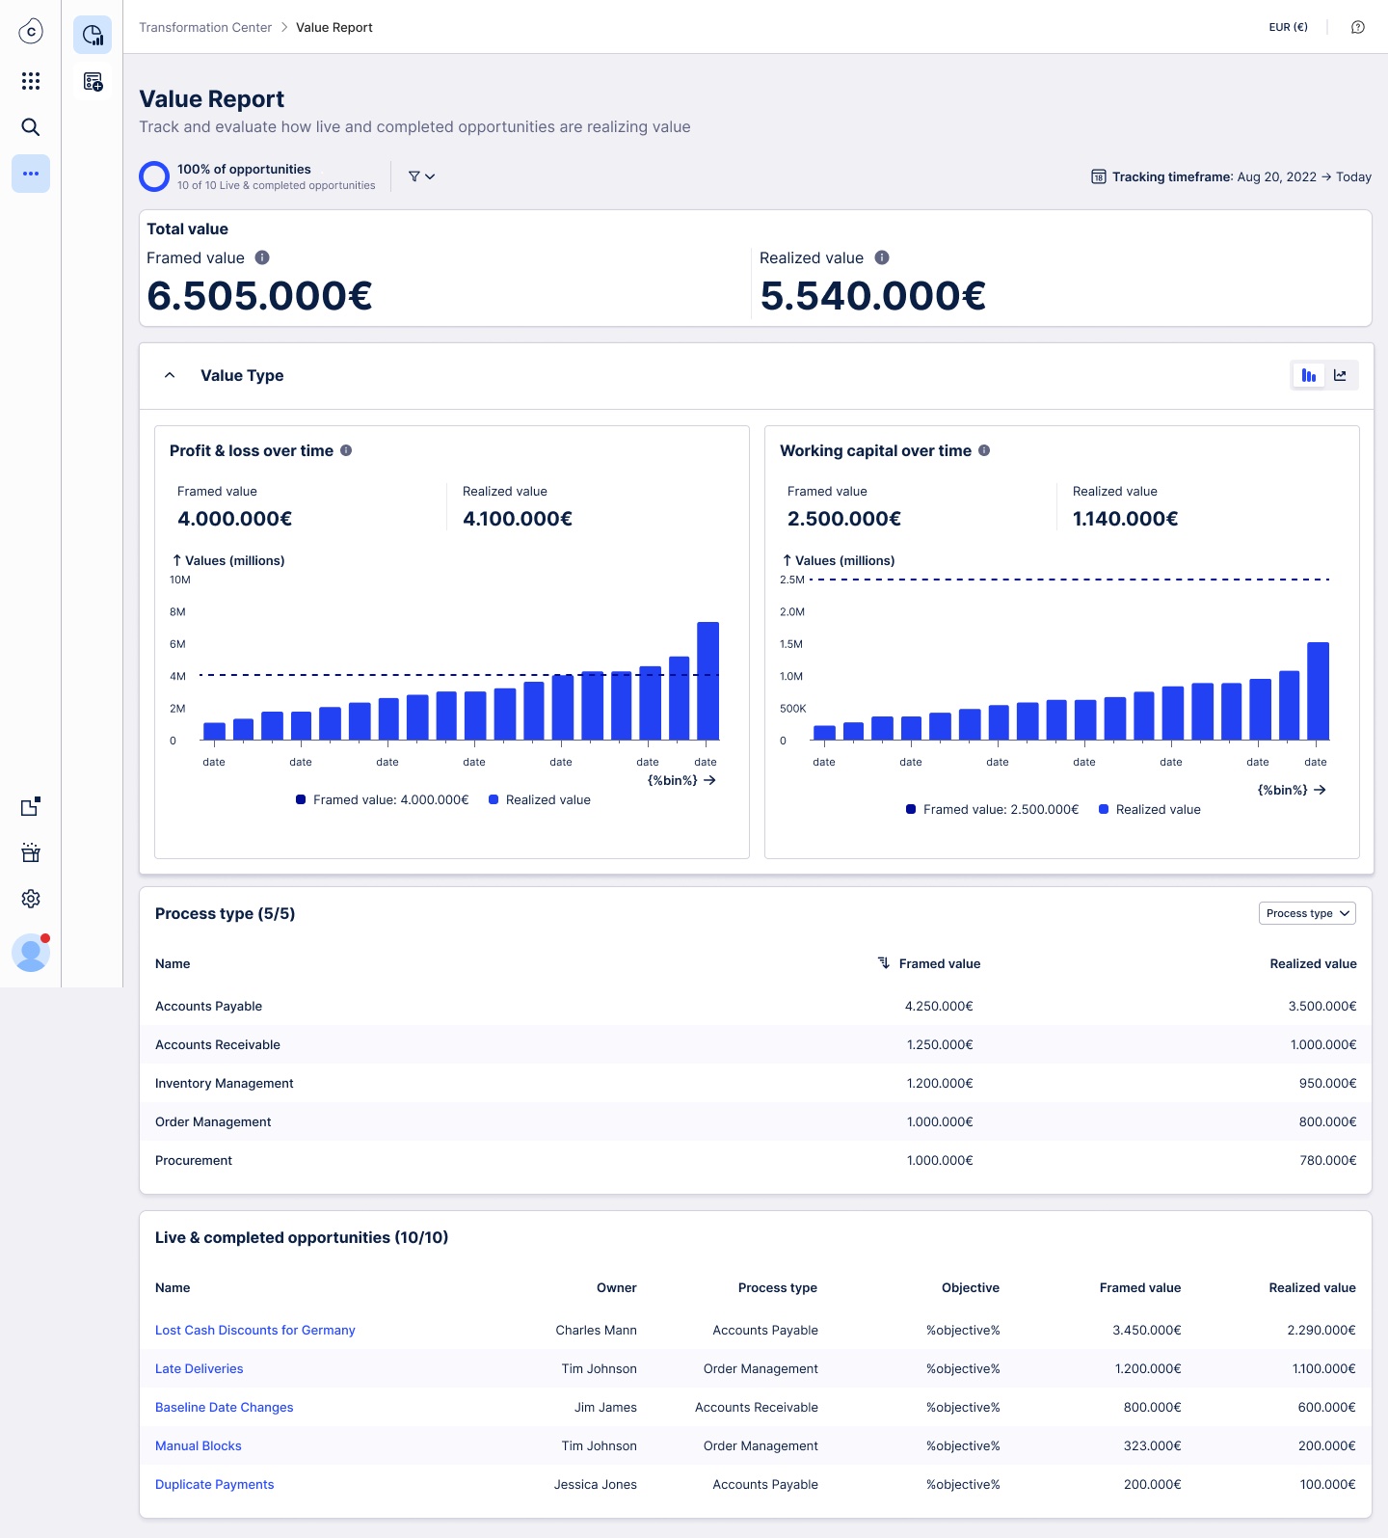Click Owner column header in opportunities table

617,1287
